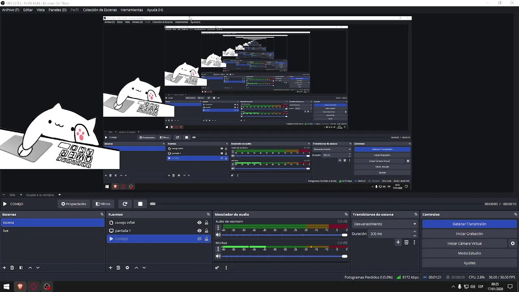Move scene down with arrow in Escenas
519x292 pixels.
coord(38,268)
